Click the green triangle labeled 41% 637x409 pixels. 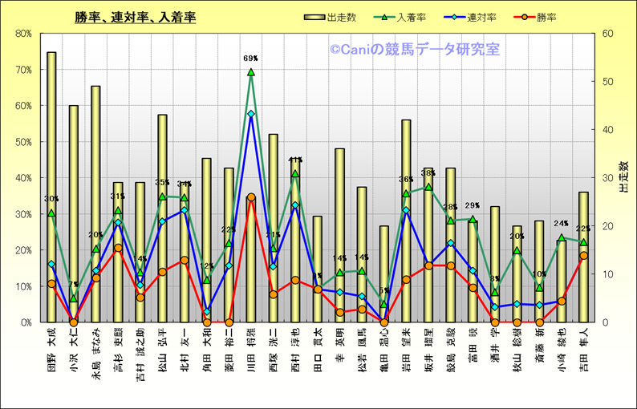pyautogui.click(x=295, y=173)
